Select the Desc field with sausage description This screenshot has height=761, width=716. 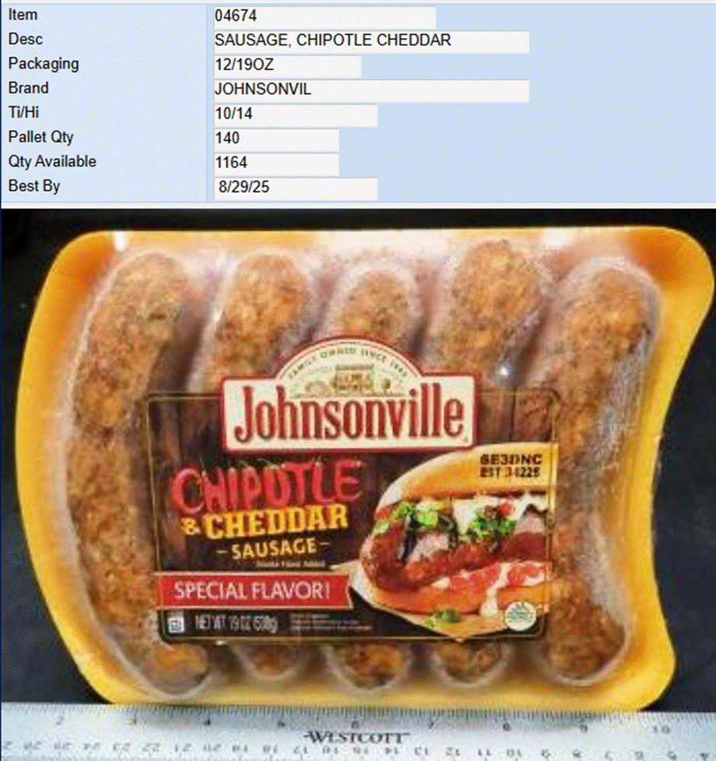click(372, 41)
